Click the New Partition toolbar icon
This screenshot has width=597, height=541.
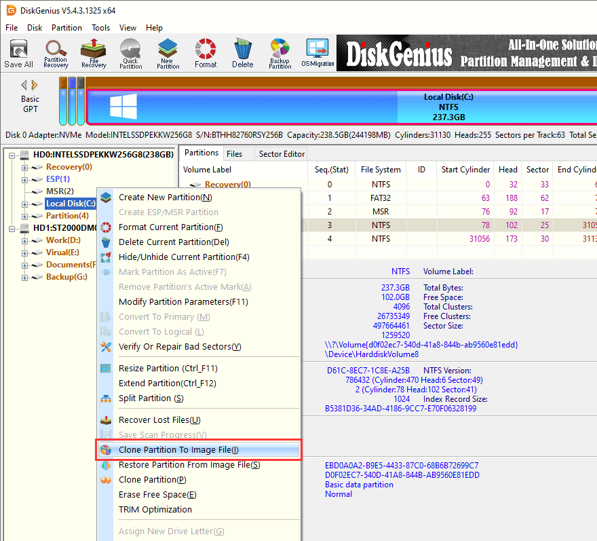coord(168,54)
